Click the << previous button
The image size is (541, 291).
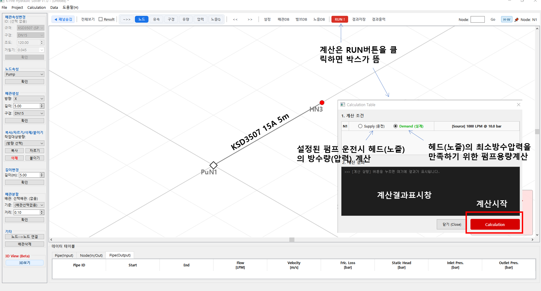235,19
